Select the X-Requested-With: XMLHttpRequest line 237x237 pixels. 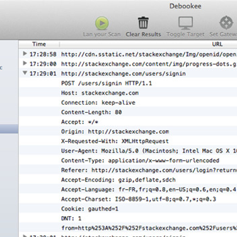[x=115, y=141]
